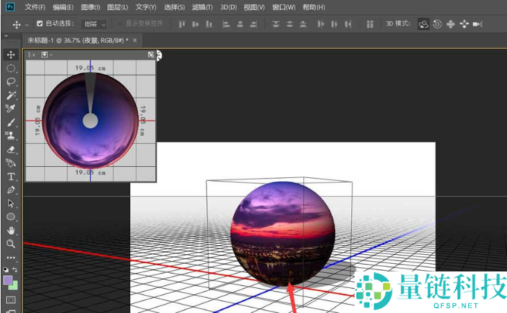Open the 图层 auto-select dropdown
Image resolution: width=507 pixels, height=313 pixels.
tap(95, 24)
